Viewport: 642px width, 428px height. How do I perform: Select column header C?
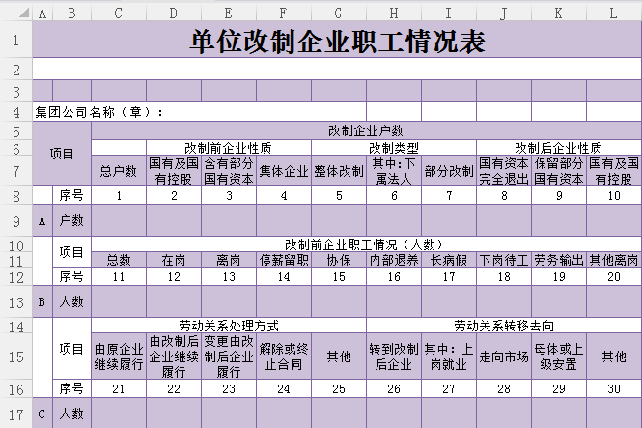coord(118,13)
